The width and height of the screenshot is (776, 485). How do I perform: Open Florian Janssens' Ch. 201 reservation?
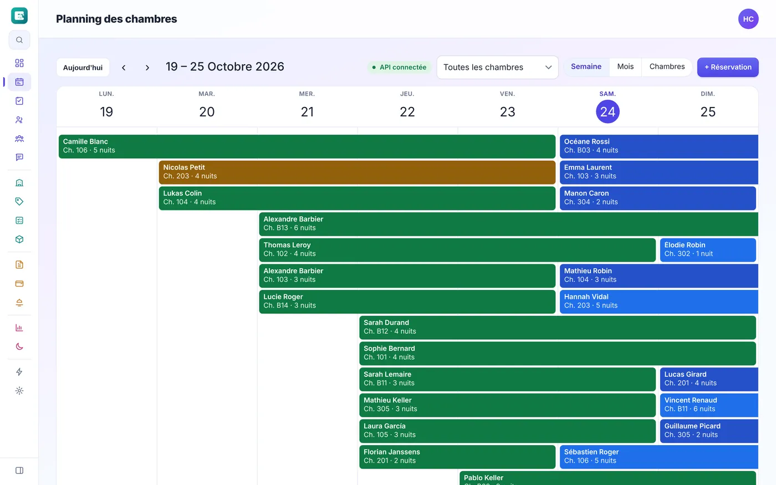click(457, 457)
